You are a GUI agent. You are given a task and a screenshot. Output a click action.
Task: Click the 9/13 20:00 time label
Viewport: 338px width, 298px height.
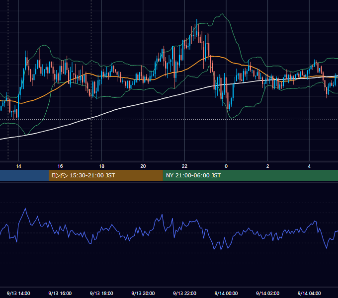point(143,293)
